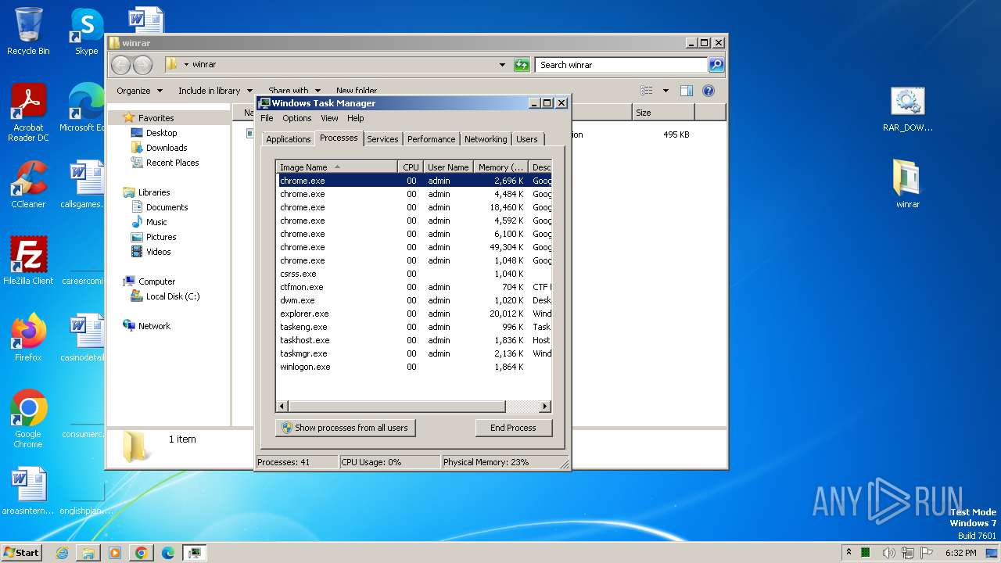Sort processes by Image Name column
1001x563 pixels.
pos(337,167)
